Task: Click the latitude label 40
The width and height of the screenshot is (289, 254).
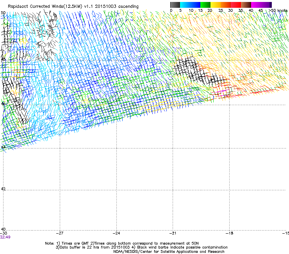Action: pos(3,229)
